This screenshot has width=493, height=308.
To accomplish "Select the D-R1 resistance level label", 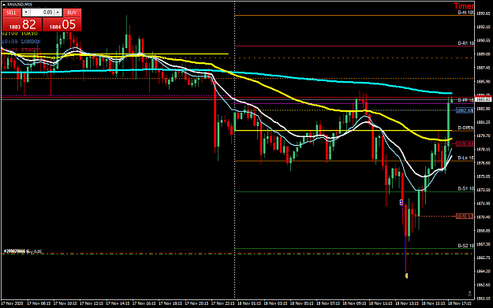I will tap(465, 43).
